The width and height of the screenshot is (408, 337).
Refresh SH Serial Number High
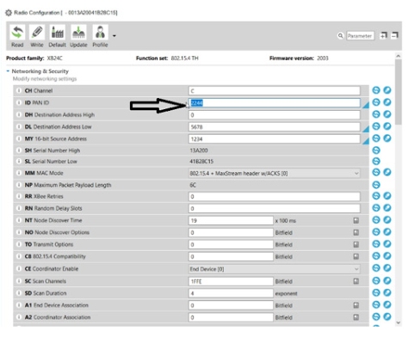376,150
